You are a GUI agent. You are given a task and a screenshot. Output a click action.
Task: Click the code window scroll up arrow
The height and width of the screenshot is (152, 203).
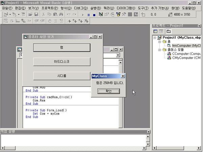(x=120, y=63)
